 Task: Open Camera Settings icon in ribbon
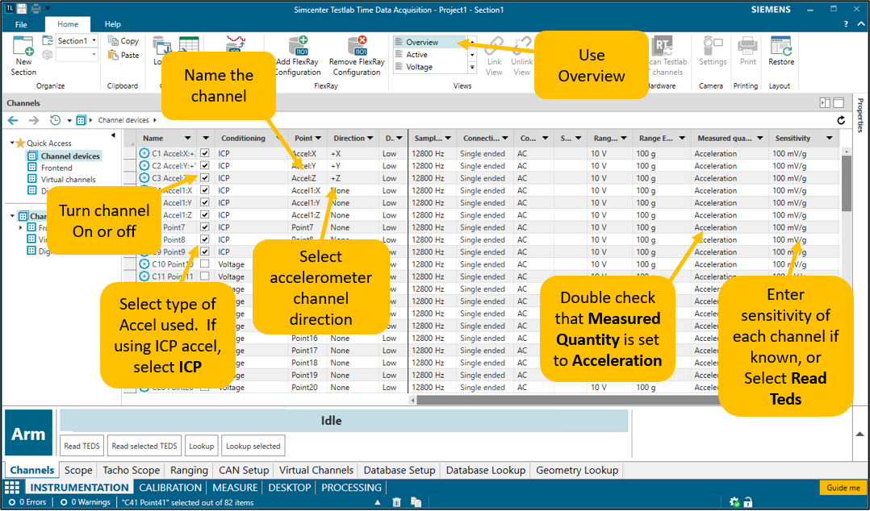(x=713, y=46)
